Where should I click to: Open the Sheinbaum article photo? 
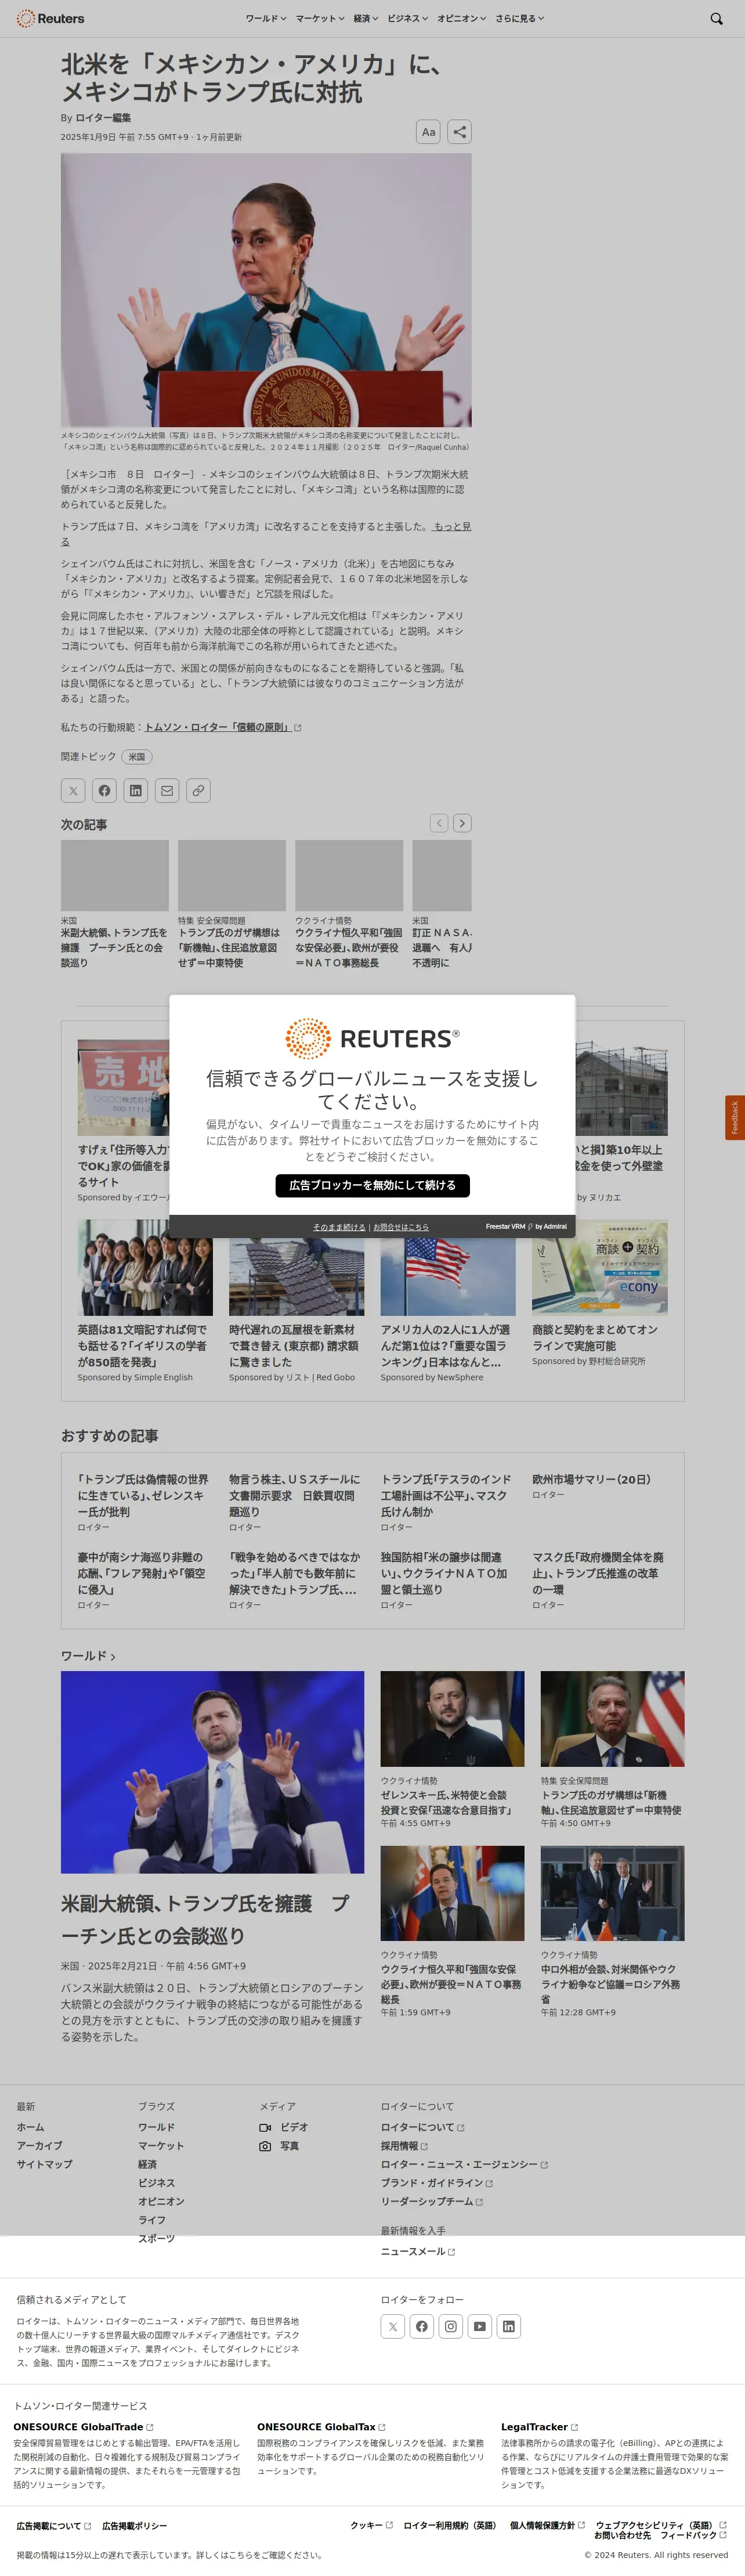click(x=266, y=290)
